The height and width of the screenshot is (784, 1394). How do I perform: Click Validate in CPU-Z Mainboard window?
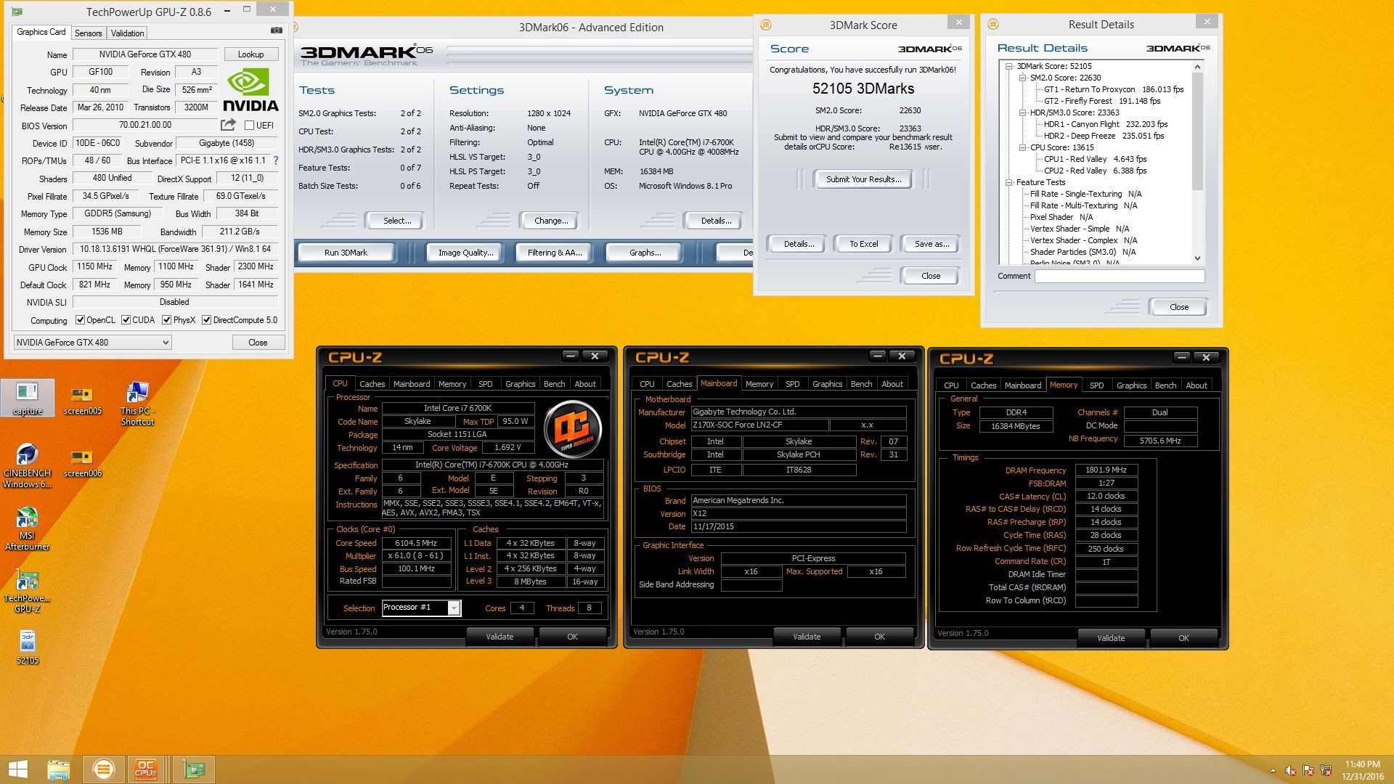tap(807, 637)
